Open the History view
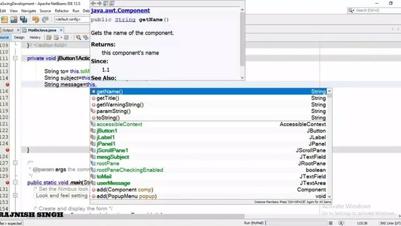 tap(35, 38)
